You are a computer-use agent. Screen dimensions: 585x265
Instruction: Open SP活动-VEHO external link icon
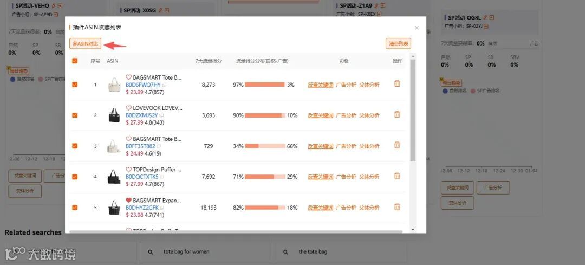[60, 5]
